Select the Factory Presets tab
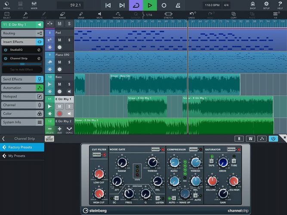 [22, 147]
